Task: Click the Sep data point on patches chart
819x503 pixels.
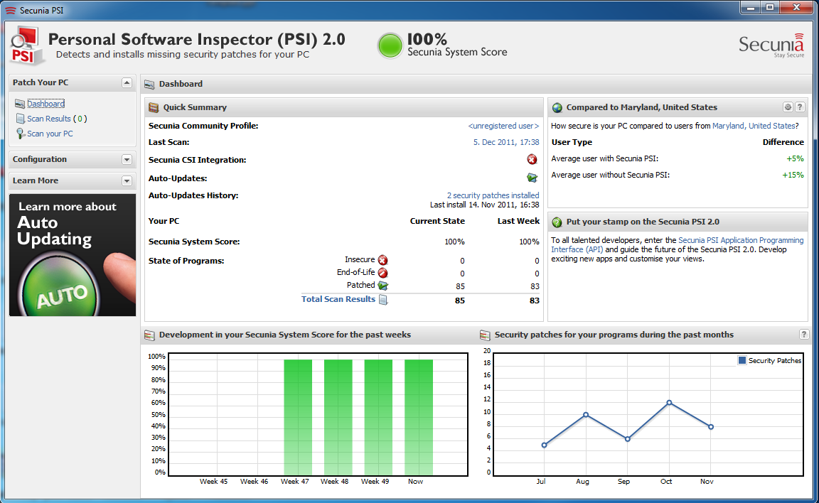Action: tap(627, 439)
